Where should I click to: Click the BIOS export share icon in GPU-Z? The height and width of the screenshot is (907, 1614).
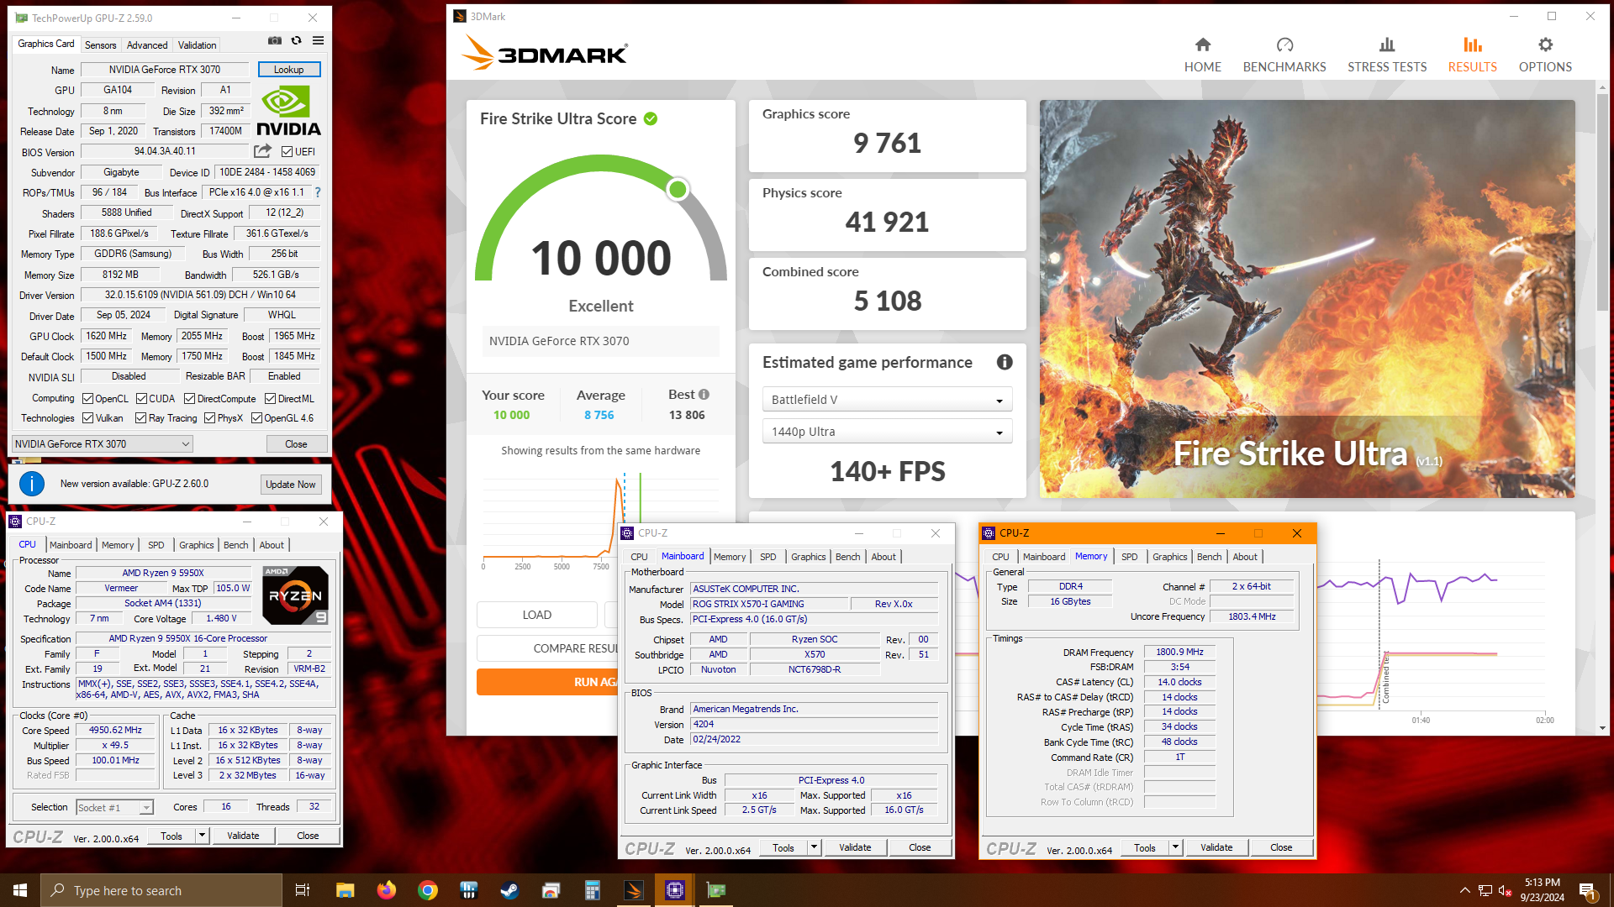pyautogui.click(x=263, y=151)
